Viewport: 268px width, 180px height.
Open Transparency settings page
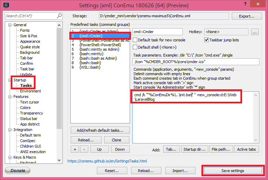coord(31,113)
